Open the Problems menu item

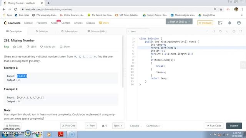pyautogui.click(x=42, y=23)
